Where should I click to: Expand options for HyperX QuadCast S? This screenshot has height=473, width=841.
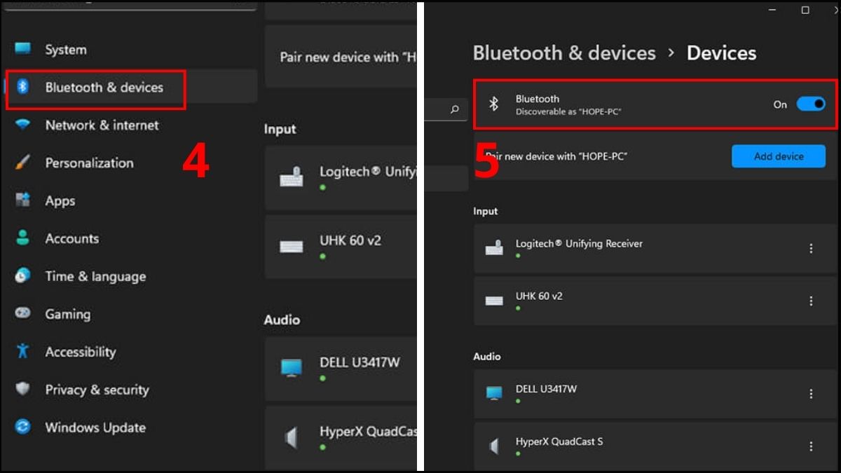tap(812, 446)
